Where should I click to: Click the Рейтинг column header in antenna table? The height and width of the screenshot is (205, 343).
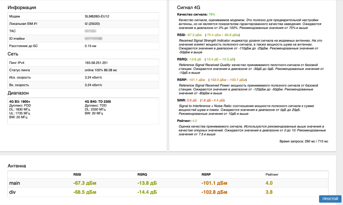coord(272,174)
